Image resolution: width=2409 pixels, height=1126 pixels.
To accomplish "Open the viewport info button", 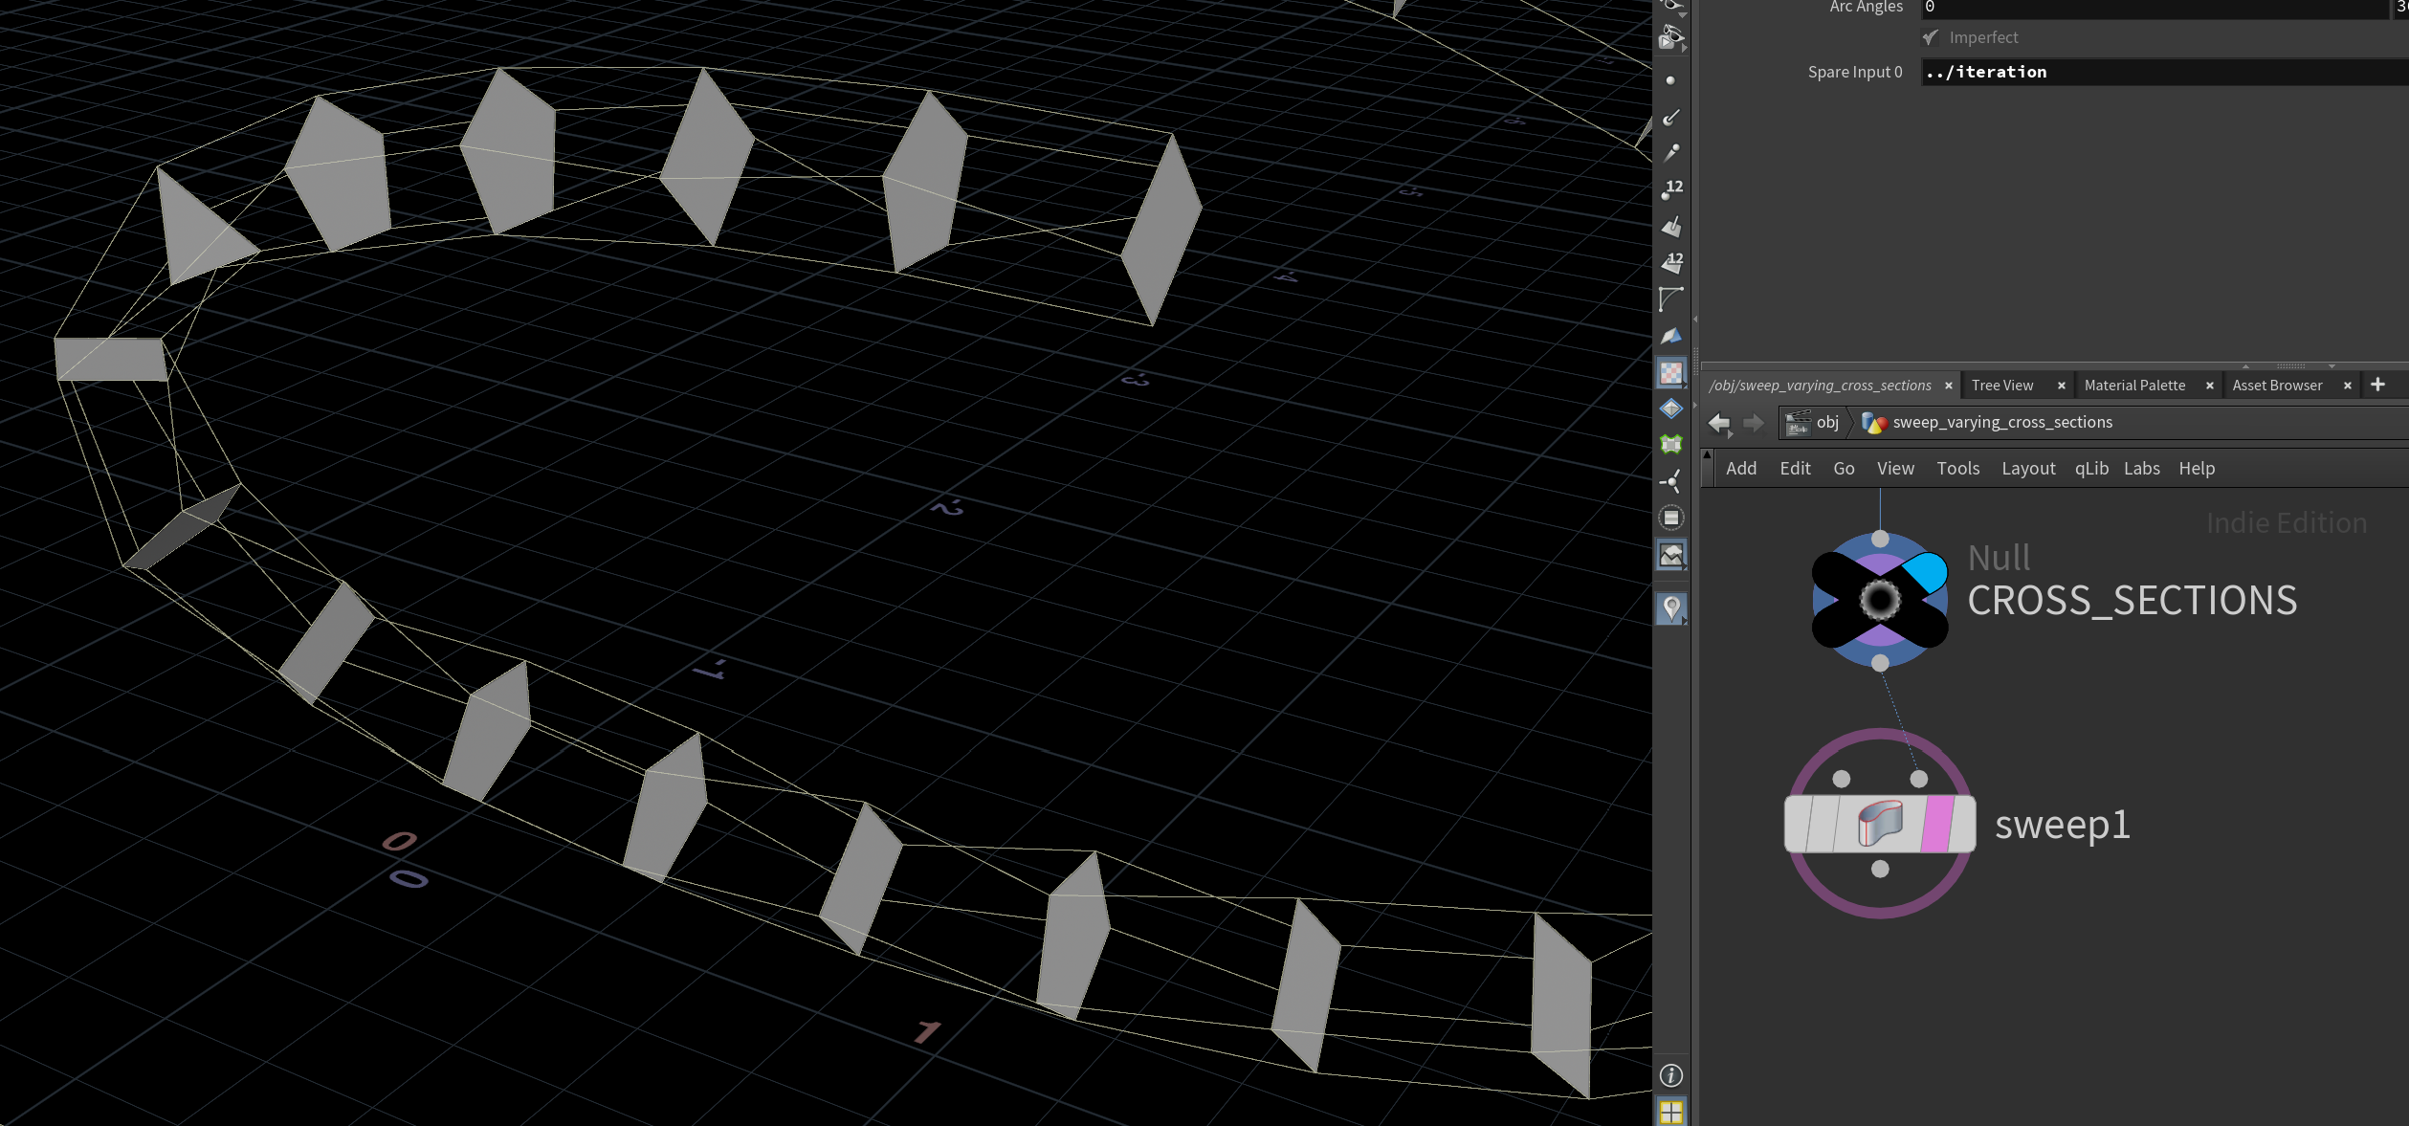I will click(1670, 1075).
